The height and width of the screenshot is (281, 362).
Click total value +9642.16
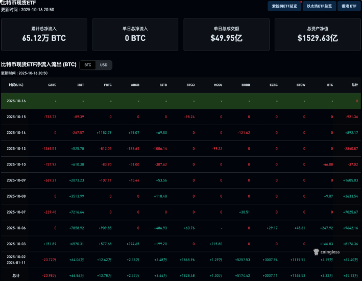(351, 228)
